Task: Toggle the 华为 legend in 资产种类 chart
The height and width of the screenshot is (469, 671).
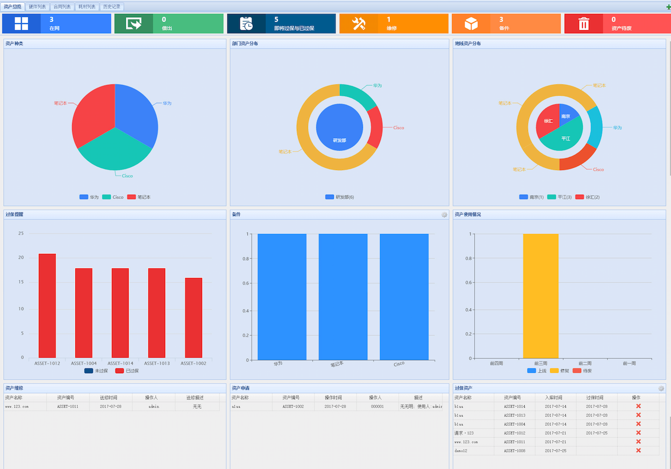Action: [x=89, y=197]
